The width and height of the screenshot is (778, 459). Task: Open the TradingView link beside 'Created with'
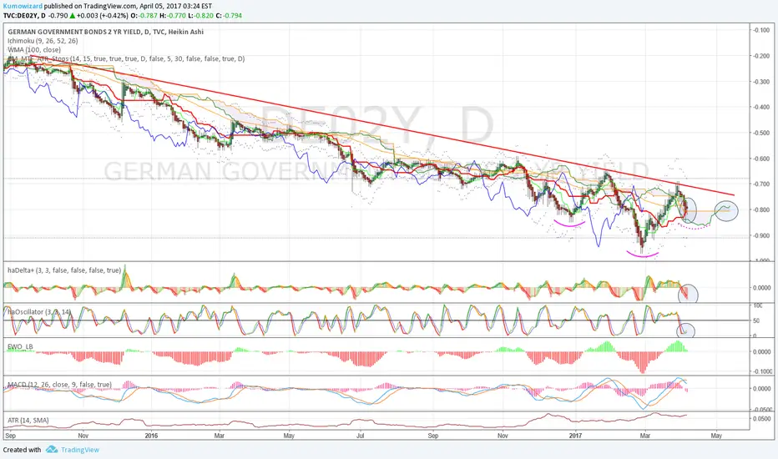(x=80, y=450)
